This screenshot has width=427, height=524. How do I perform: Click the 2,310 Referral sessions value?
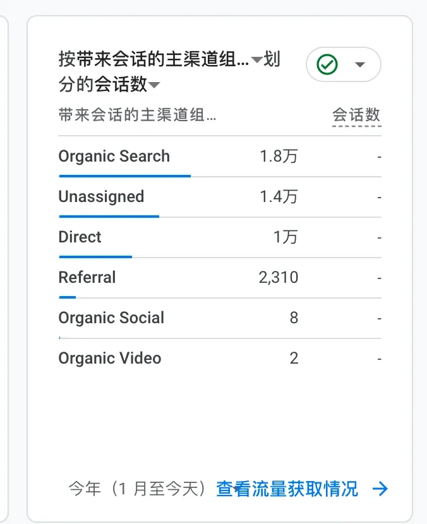tap(279, 277)
